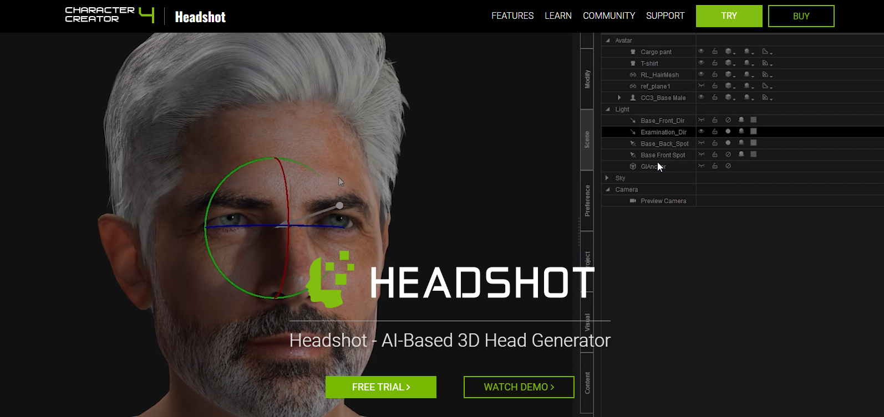Click the RL_HairMesh row type icon
884x417 pixels.
(x=633, y=75)
